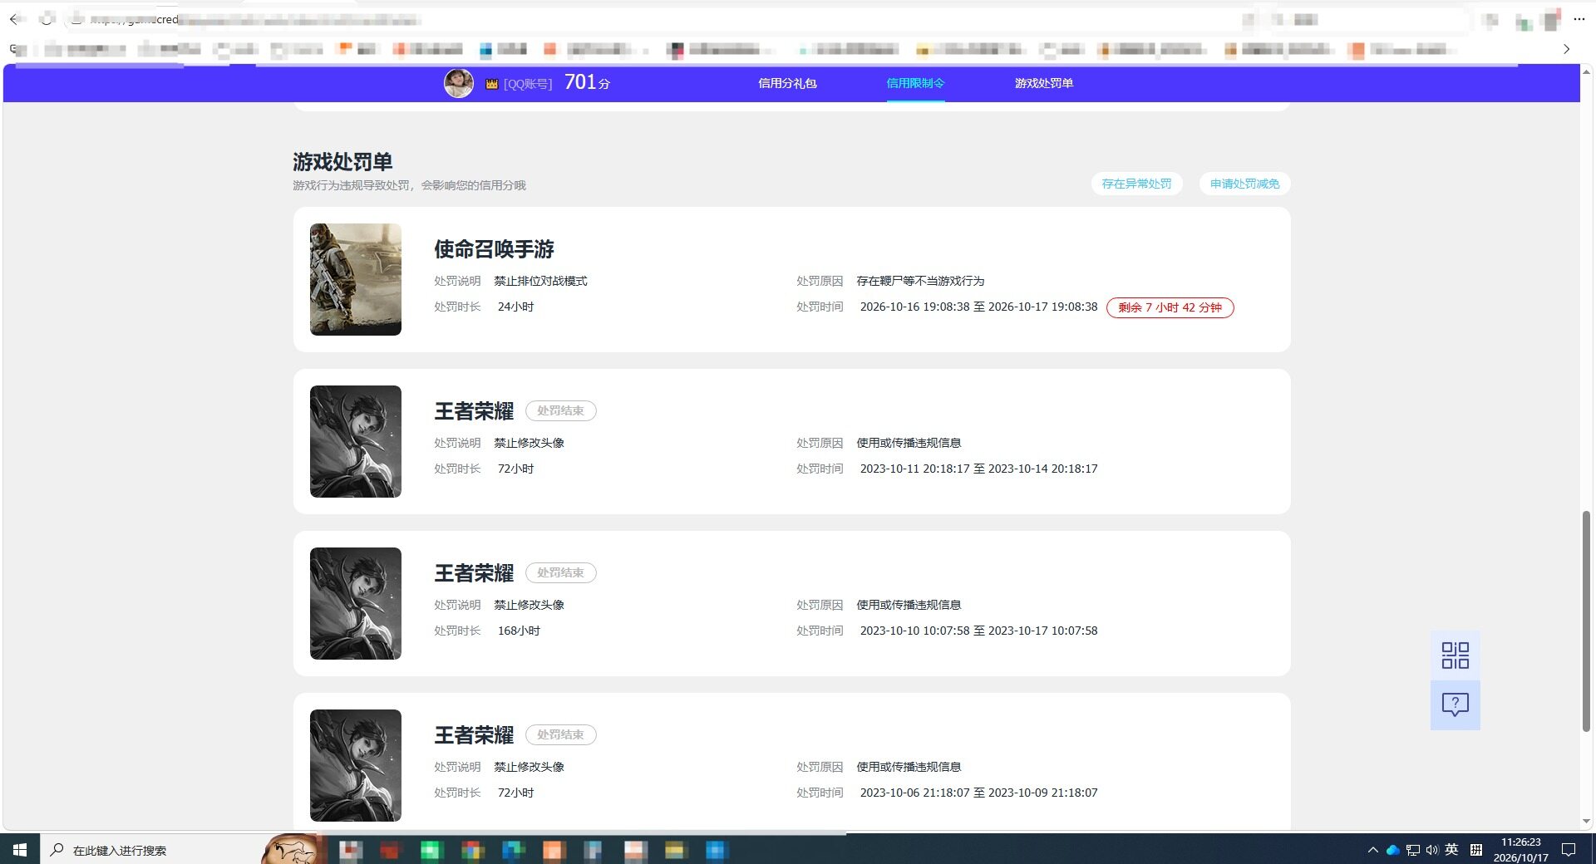
Task: Open the help feedback chat icon
Action: (1455, 705)
